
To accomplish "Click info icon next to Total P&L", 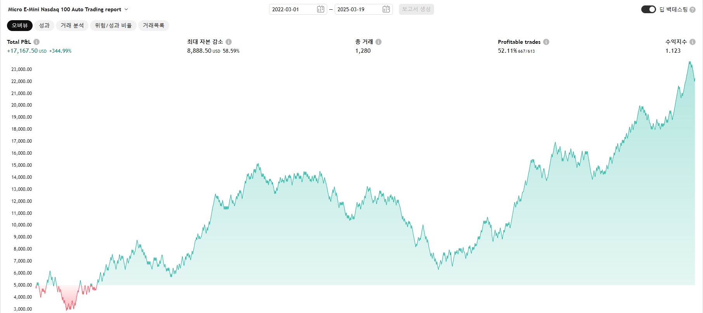I will [x=36, y=42].
